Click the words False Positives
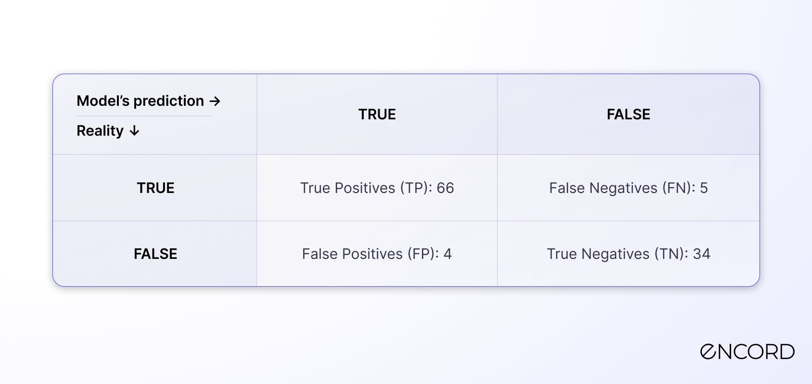Screen dimensions: 812x384 (352, 254)
